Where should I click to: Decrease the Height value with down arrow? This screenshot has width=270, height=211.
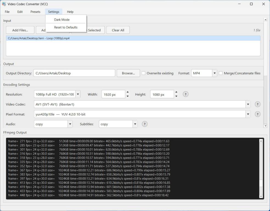tap(176, 96)
